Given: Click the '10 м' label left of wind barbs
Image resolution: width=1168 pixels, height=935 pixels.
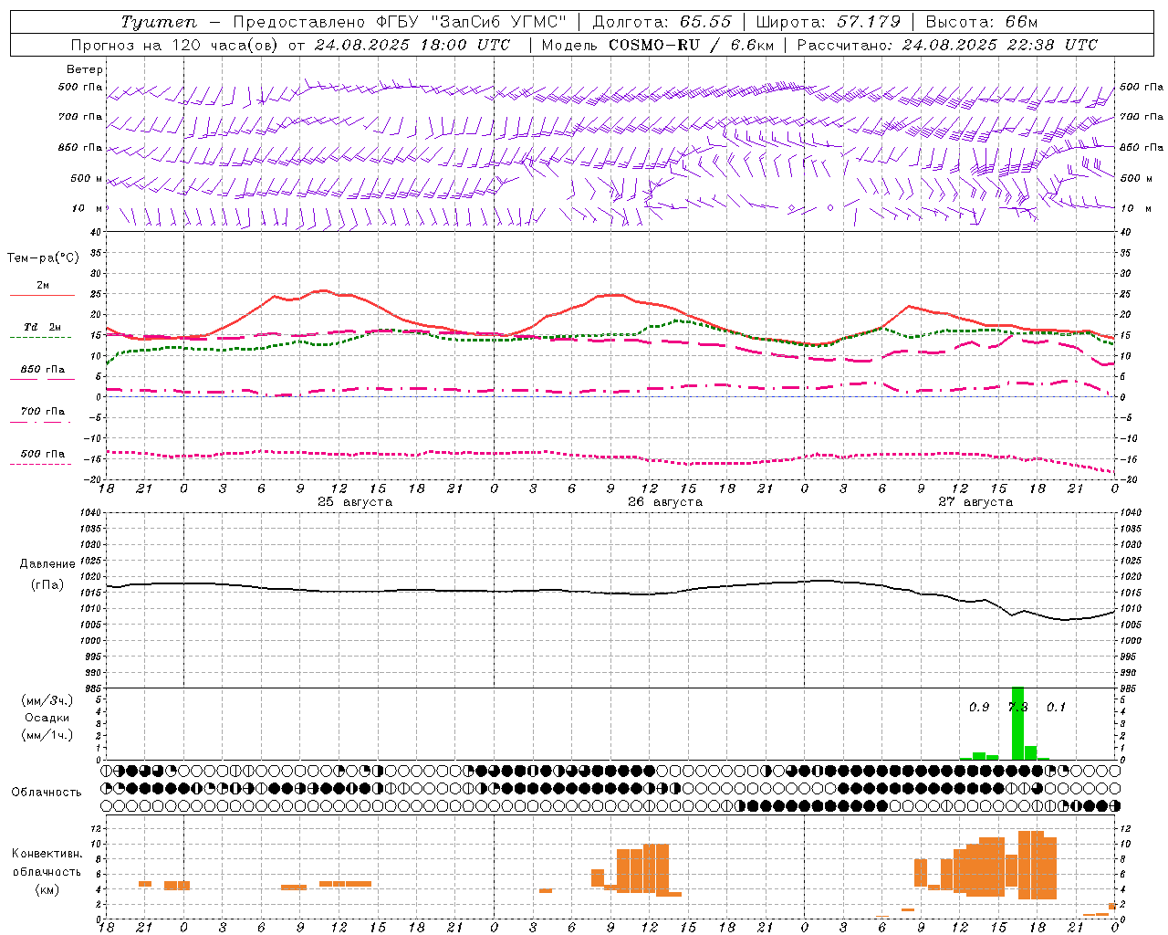Looking at the screenshot, I should [88, 208].
